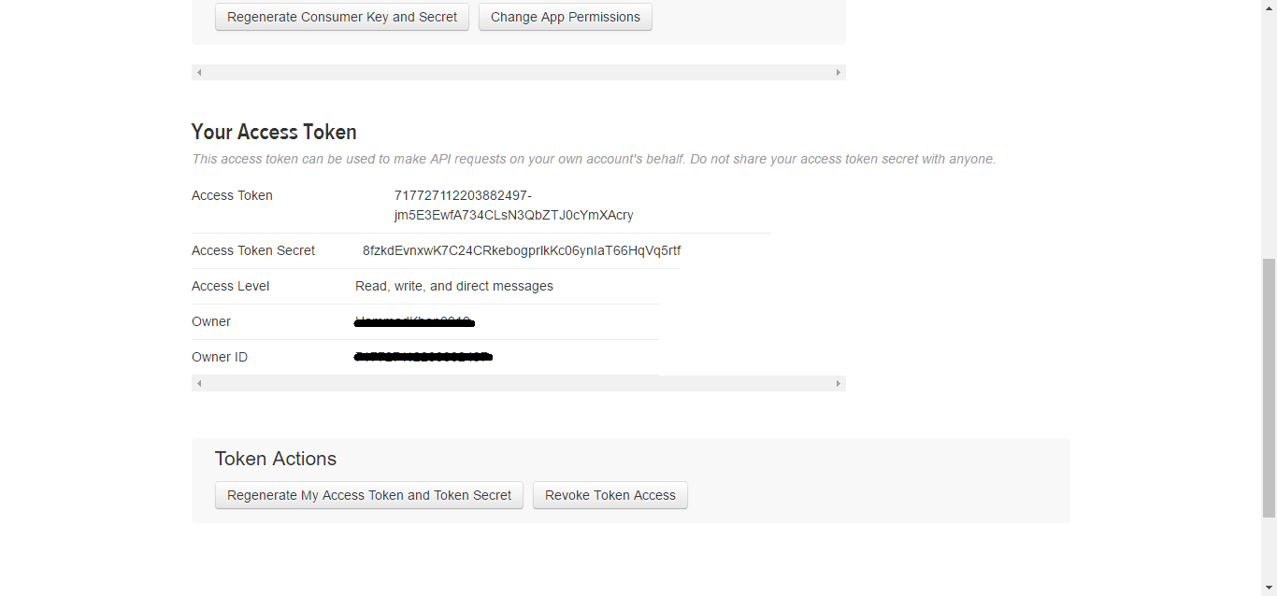Click the Revoke Token Access button
The width and height of the screenshot is (1277, 596).
pyautogui.click(x=610, y=496)
